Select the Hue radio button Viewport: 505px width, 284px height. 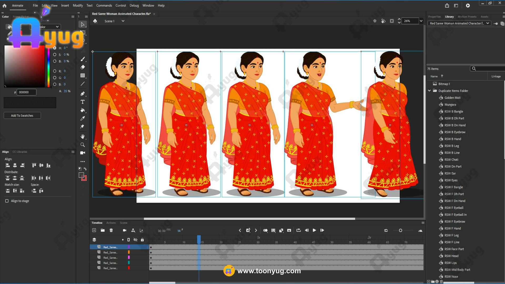pos(55,48)
